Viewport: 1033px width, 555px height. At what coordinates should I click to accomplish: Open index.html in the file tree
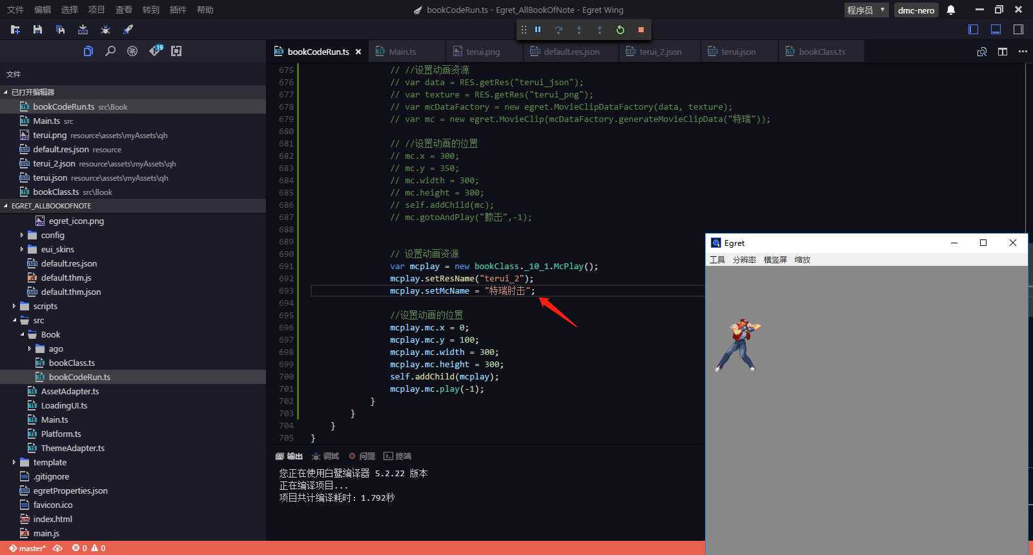[52, 519]
